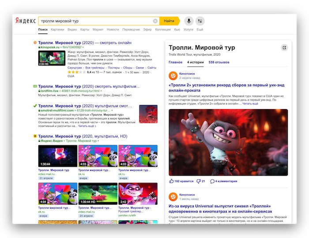
Task: Click green checkmark favicon of smotret-multfilmi result
Action: tap(35, 106)
